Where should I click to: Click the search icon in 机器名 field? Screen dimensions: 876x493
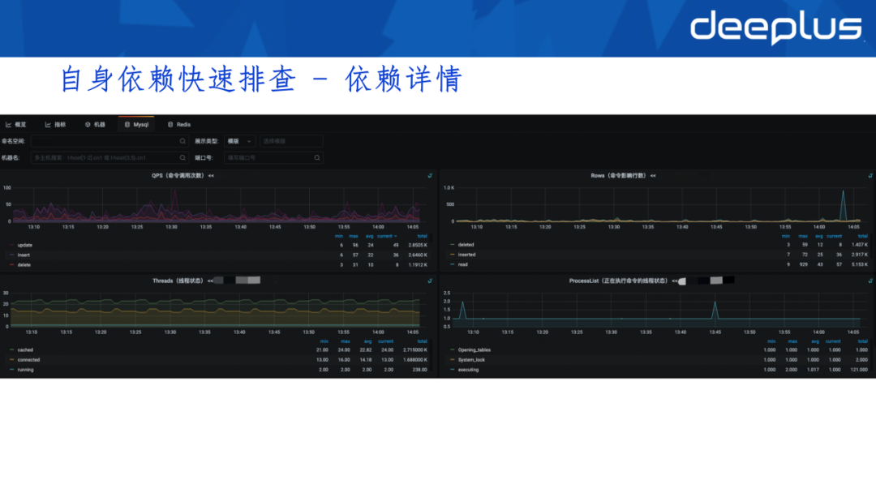[x=182, y=158]
